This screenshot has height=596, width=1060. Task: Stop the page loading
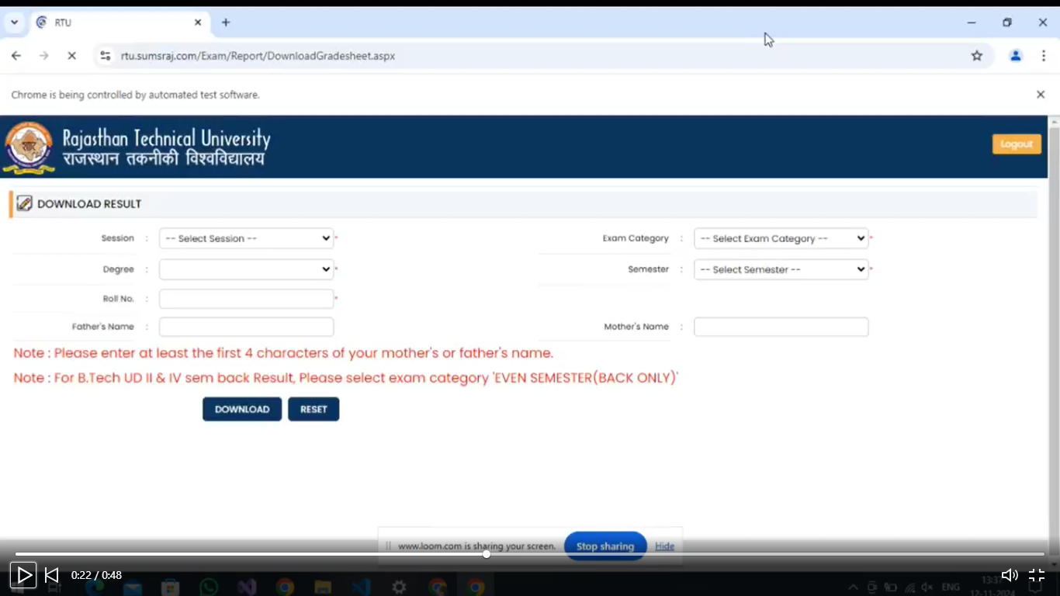tap(71, 56)
